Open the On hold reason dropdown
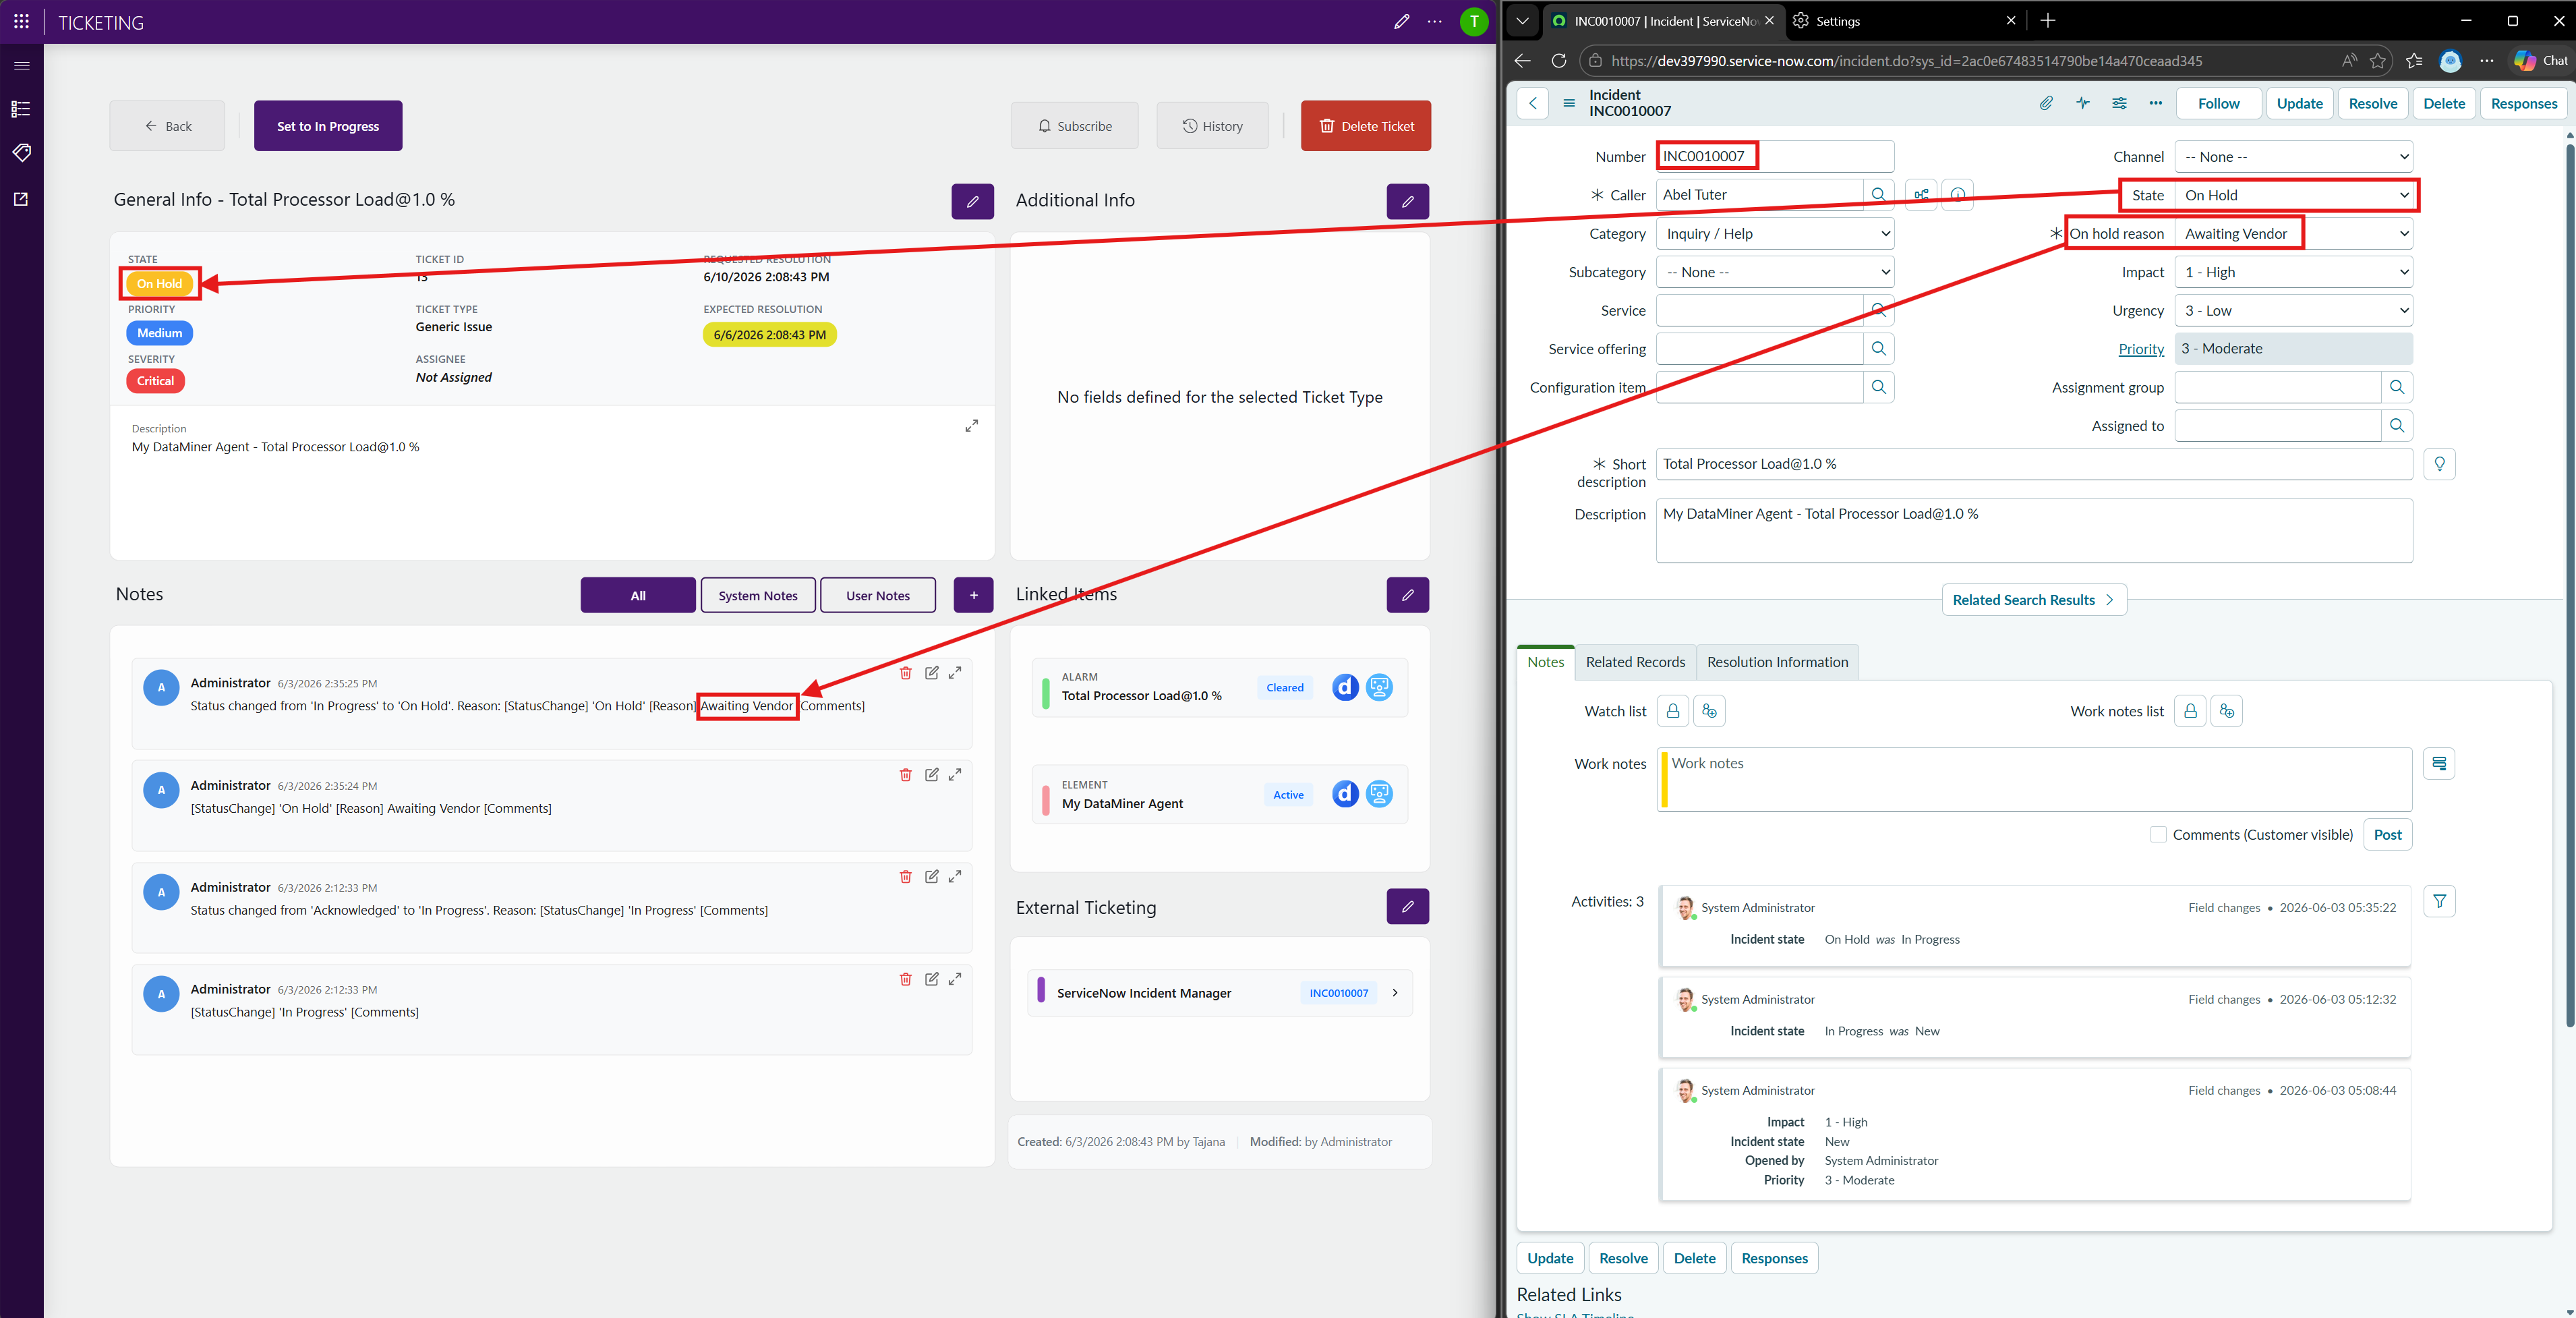Screen dimensions: 2576x1318 click(x=2293, y=234)
